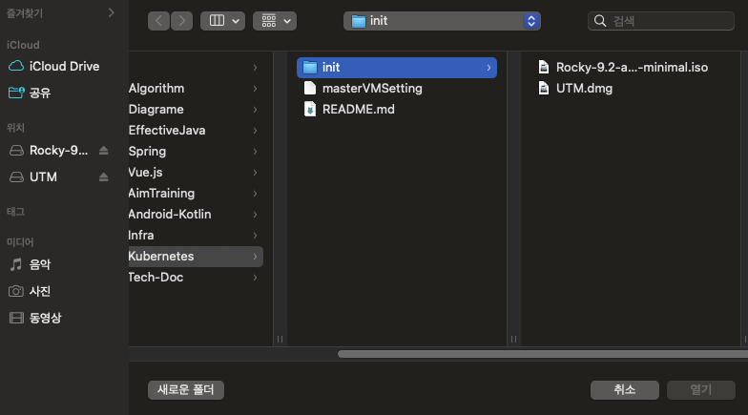748x415 pixels.
Task: Click the chevron on init folder row
Action: 488,68
